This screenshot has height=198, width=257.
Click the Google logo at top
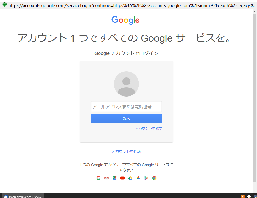pyautogui.click(x=125, y=20)
